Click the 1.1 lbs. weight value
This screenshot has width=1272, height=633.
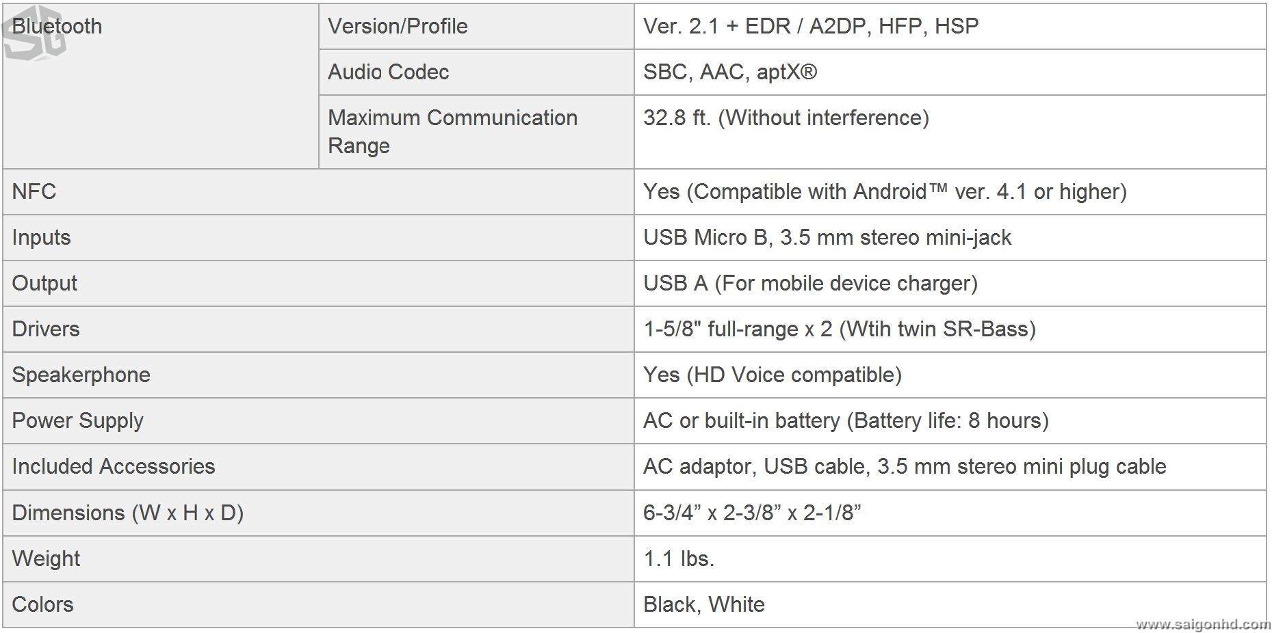point(678,558)
